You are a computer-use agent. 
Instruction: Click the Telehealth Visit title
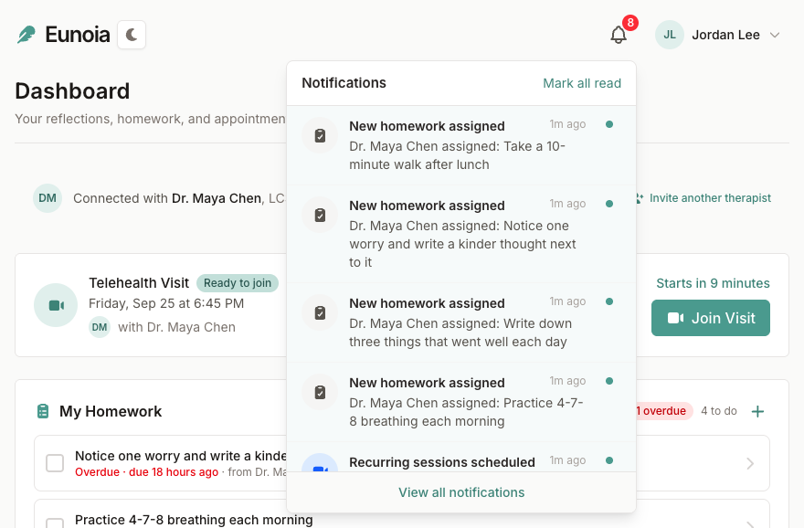139,283
